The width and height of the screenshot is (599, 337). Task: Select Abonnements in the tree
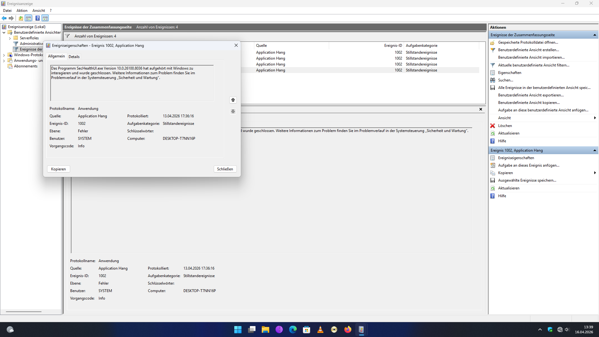pyautogui.click(x=26, y=66)
